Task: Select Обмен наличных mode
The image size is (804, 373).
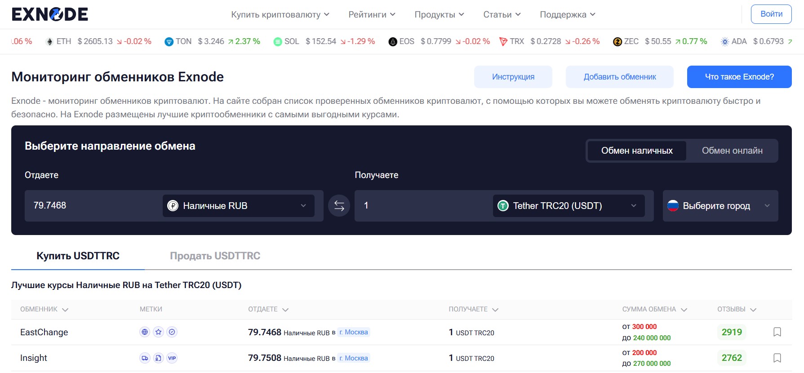Action: tap(637, 151)
